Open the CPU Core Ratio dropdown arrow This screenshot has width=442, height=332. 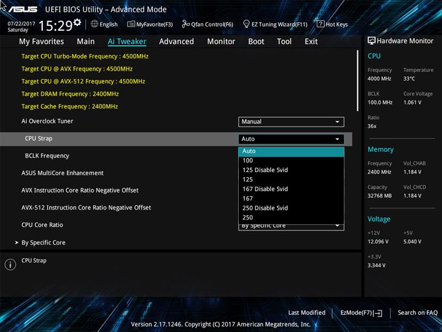(x=337, y=226)
